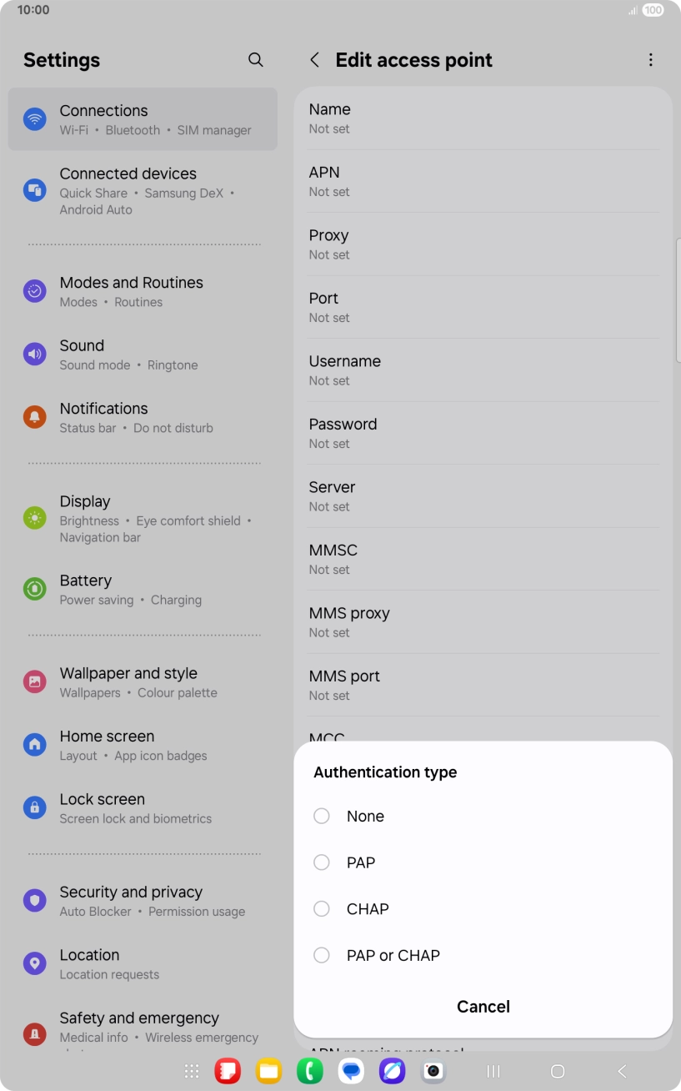Viewport: 681px width, 1091px height.
Task: Open the Camera app from taskbar
Action: tap(433, 1071)
